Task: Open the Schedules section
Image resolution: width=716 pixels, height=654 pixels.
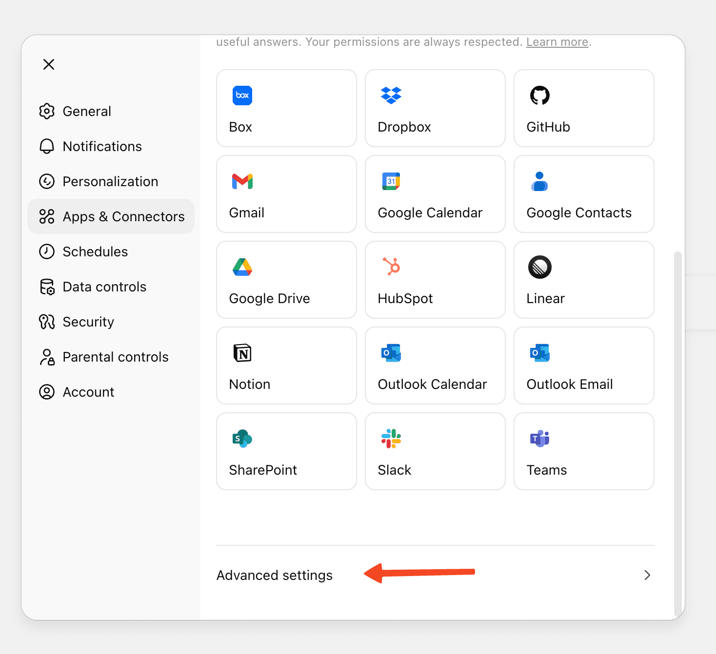Action: 111,251
